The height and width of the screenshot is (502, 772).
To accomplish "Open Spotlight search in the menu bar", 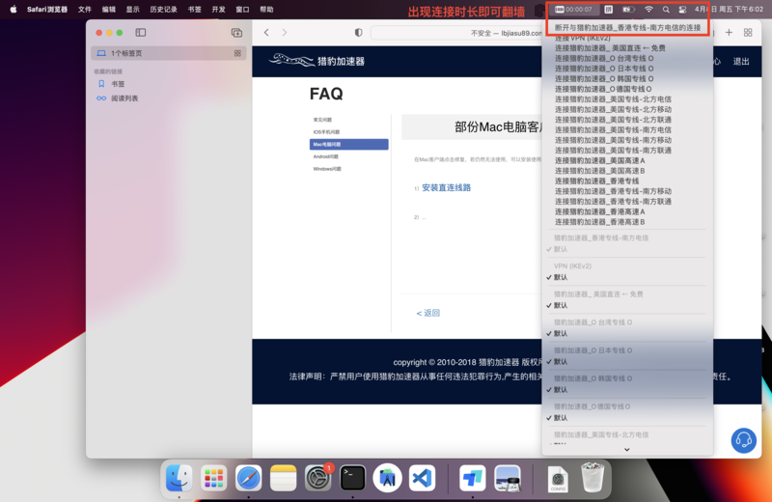I will 666,10.
